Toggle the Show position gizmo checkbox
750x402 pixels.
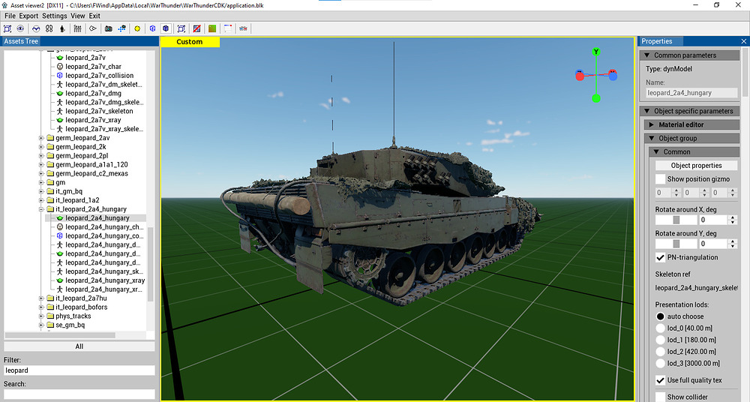pyautogui.click(x=661, y=179)
